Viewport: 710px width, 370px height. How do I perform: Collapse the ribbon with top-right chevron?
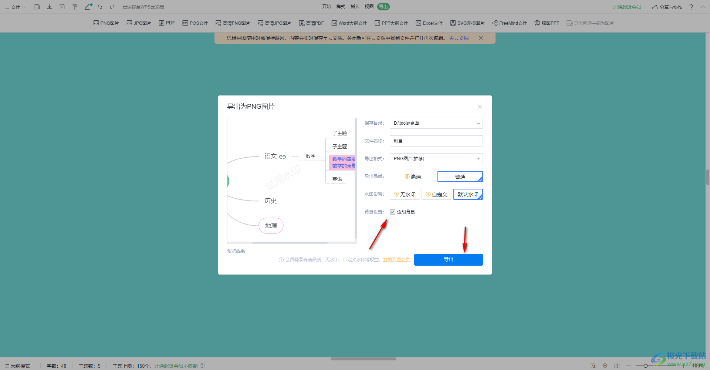(x=703, y=7)
